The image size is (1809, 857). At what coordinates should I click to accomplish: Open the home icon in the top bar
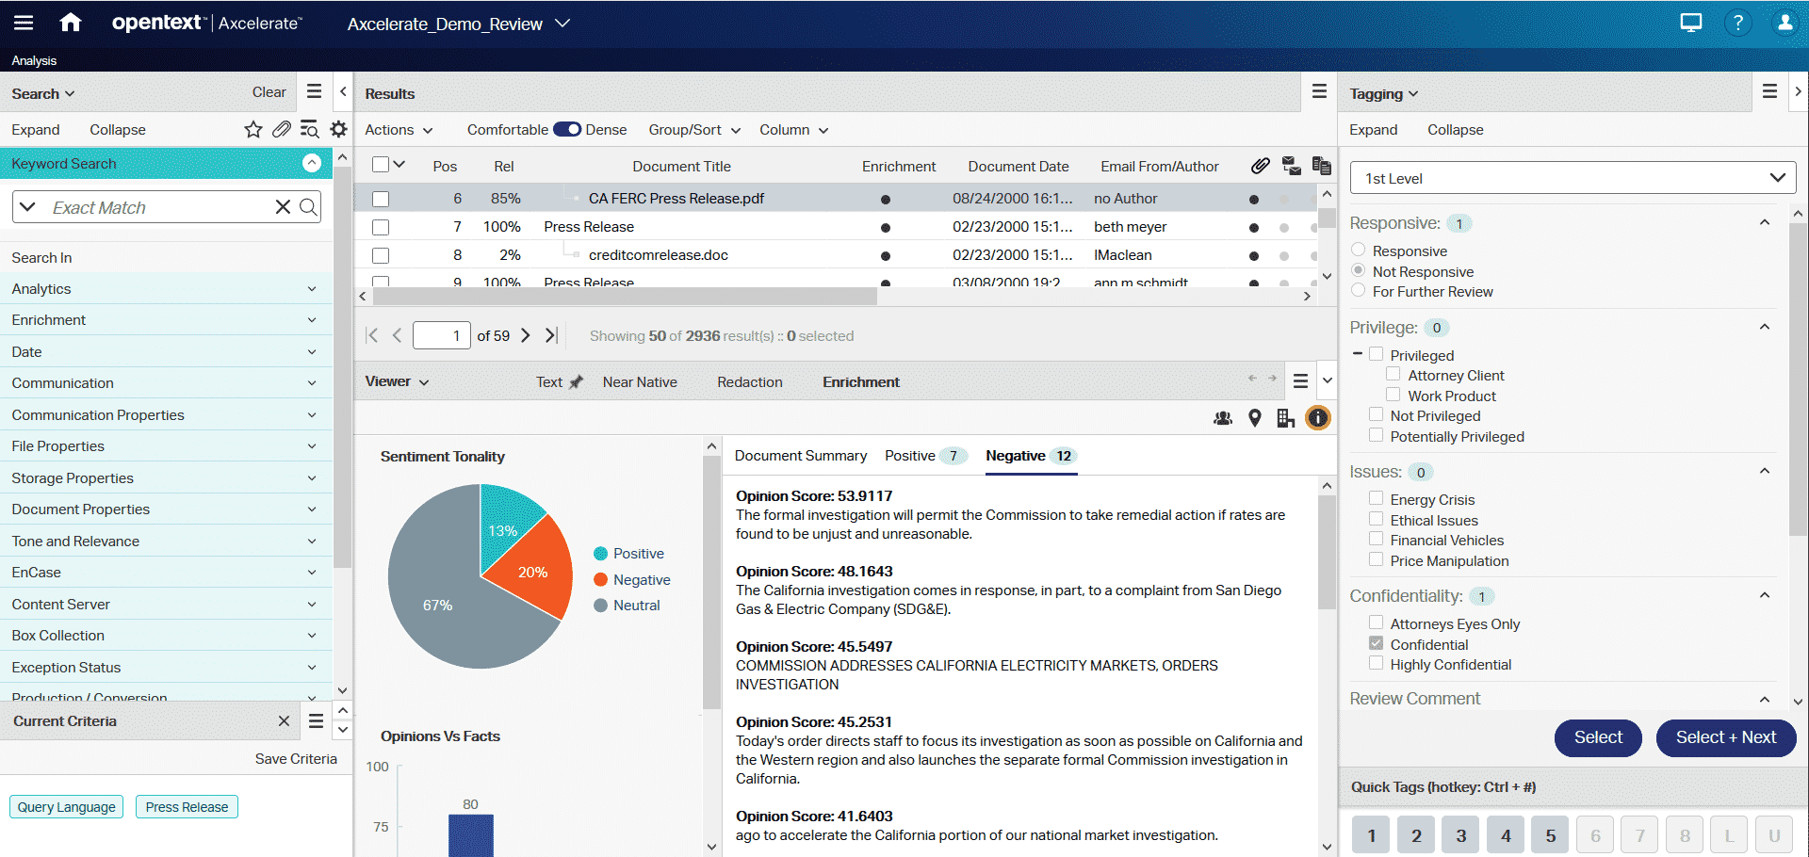pos(71,22)
